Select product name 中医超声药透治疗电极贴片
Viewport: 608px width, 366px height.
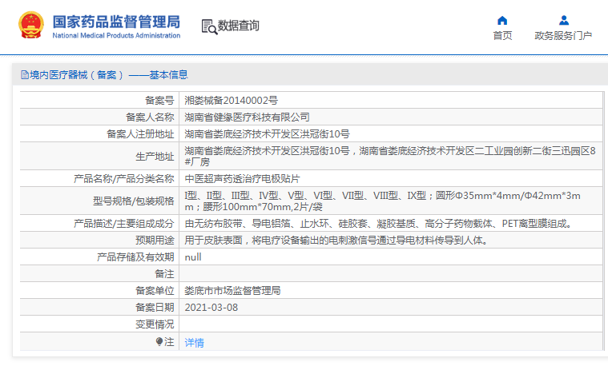[243, 179]
